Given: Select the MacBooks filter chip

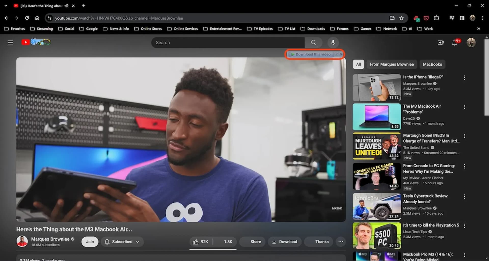Looking at the screenshot, I should [x=432, y=64].
